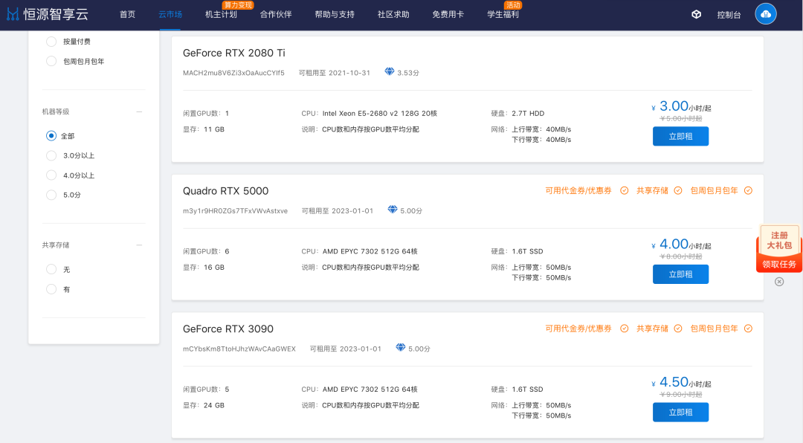The width and height of the screenshot is (803, 443).
Task: Open the 控制台 link
Action: 729,15
